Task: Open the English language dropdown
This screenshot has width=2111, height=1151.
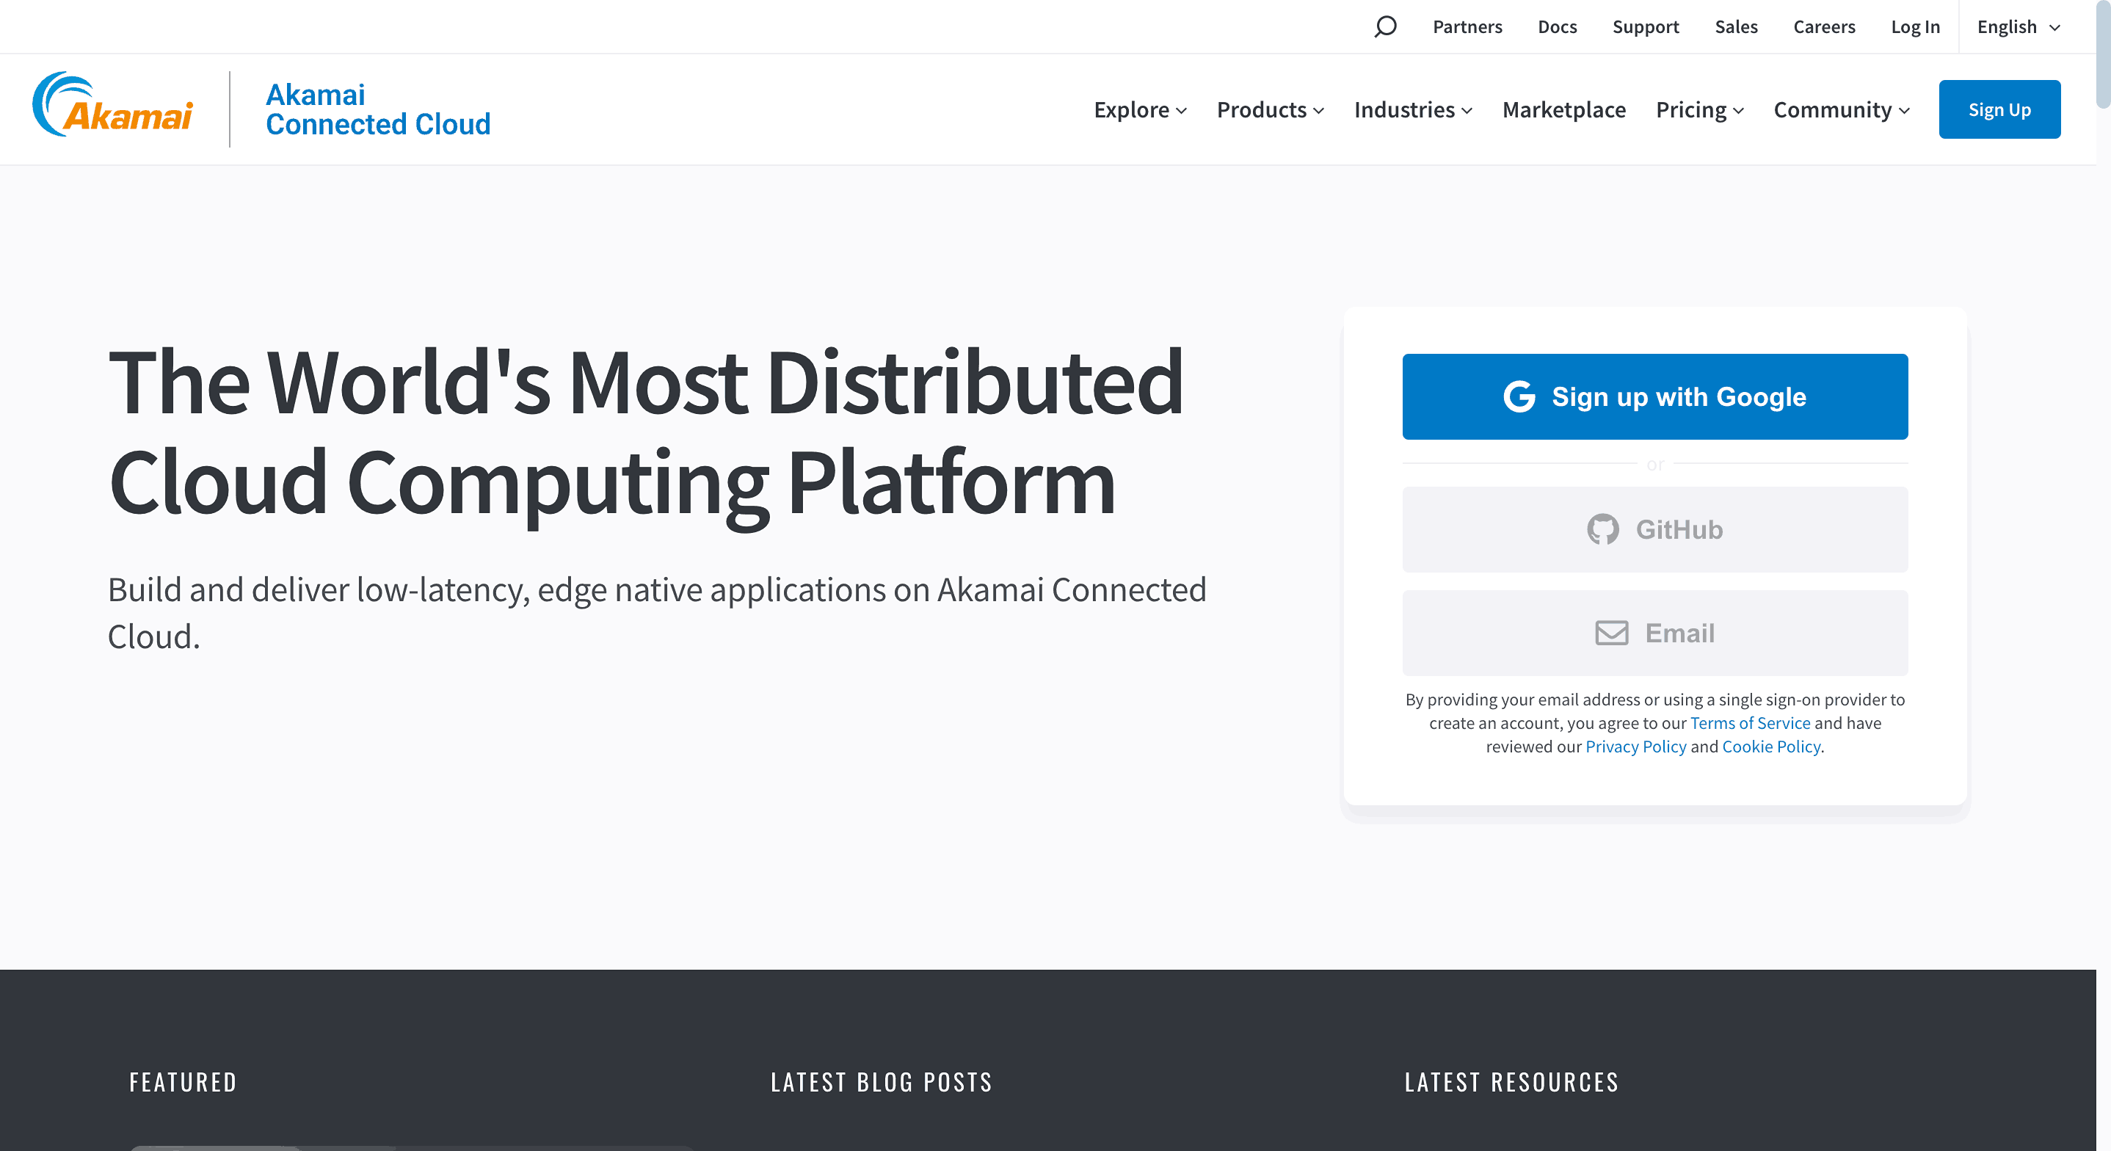Action: point(2018,27)
